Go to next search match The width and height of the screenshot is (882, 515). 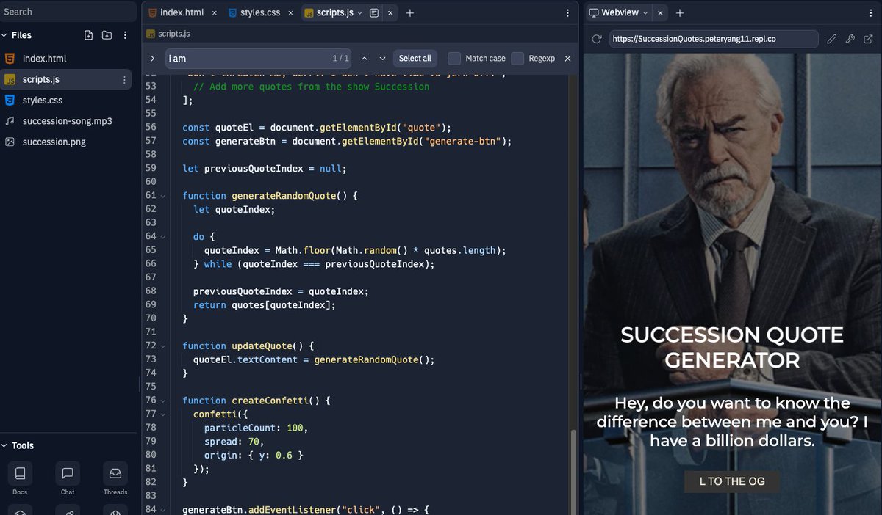[382, 58]
